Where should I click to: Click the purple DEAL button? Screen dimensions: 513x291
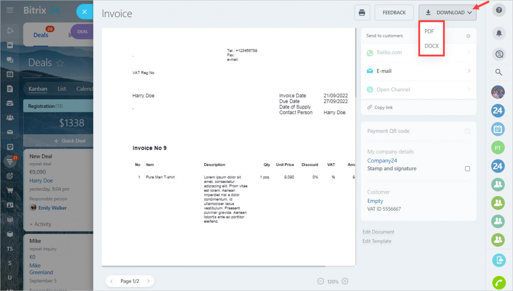(82, 32)
